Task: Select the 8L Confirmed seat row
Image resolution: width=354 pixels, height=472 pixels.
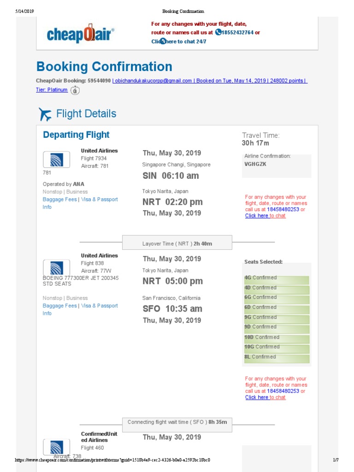Action: (277, 357)
